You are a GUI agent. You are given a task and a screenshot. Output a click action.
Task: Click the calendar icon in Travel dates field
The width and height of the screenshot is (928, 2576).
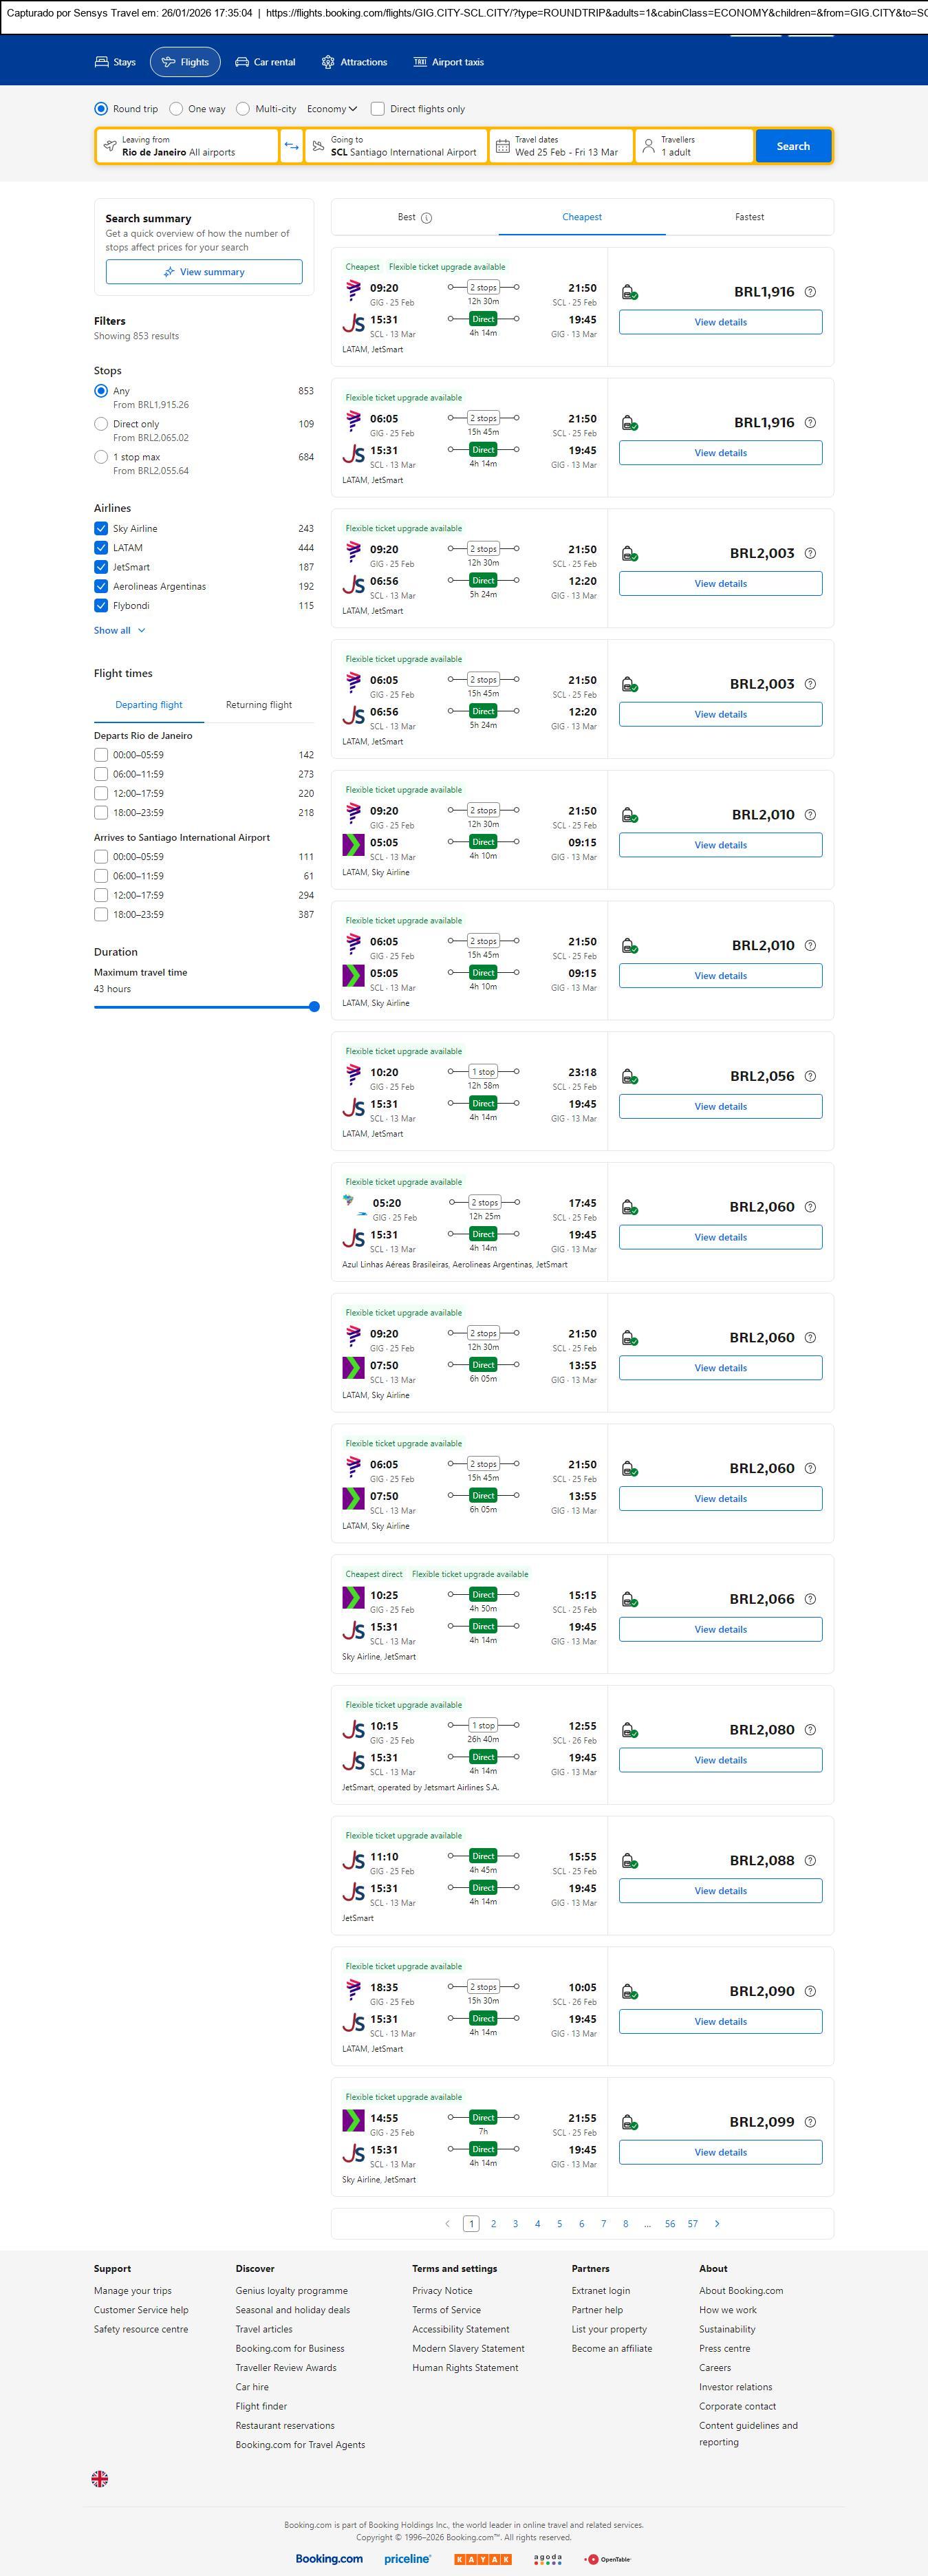(x=503, y=146)
